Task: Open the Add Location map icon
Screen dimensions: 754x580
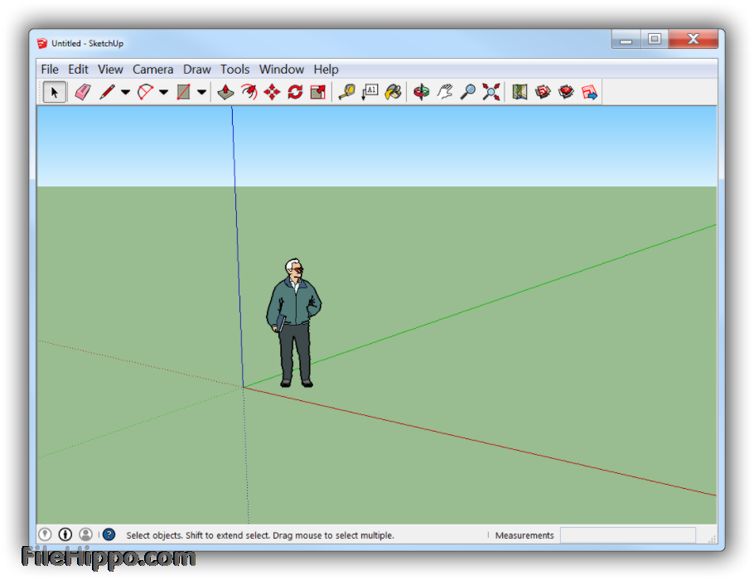Action: tap(520, 92)
